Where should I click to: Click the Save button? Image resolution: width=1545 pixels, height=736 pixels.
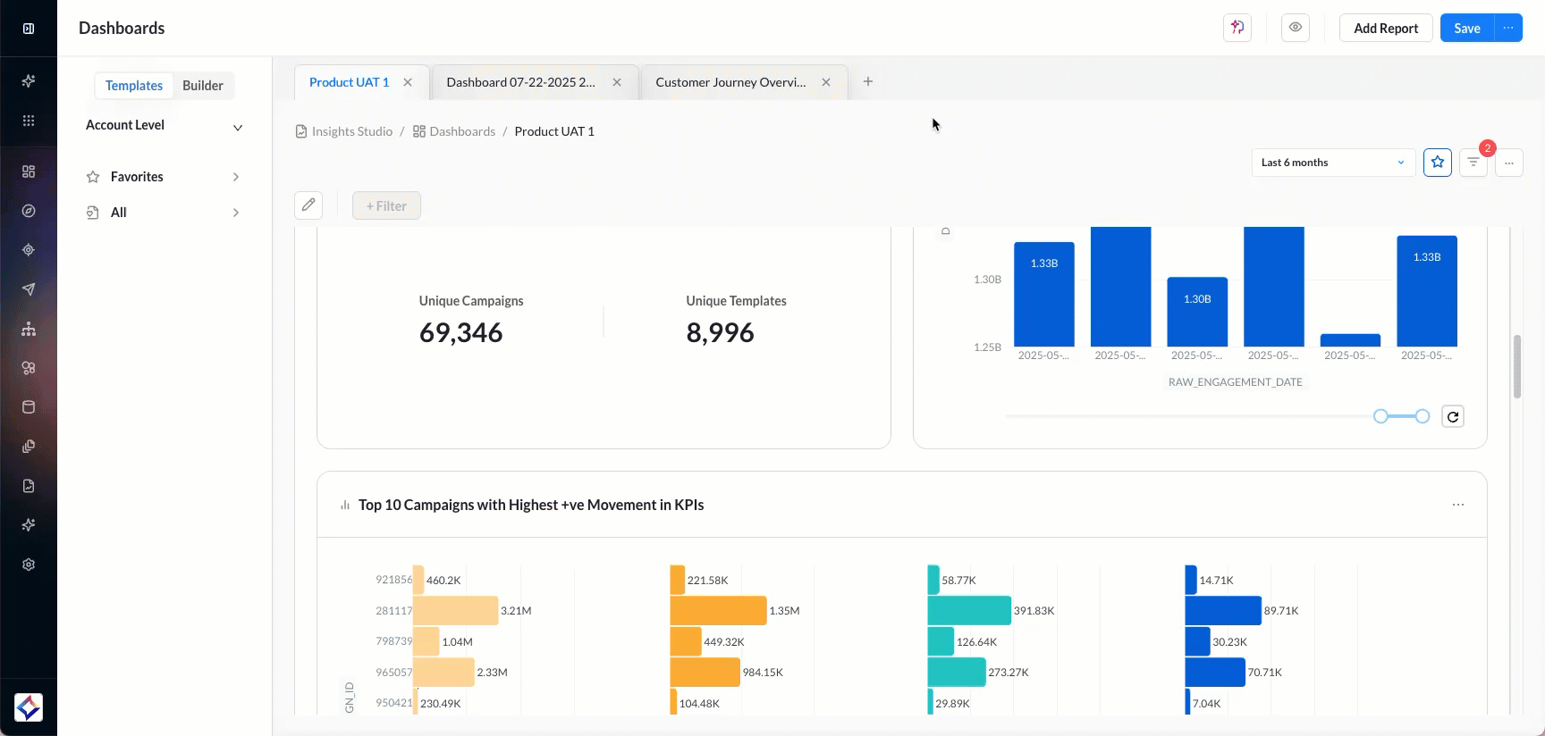[1466, 28]
